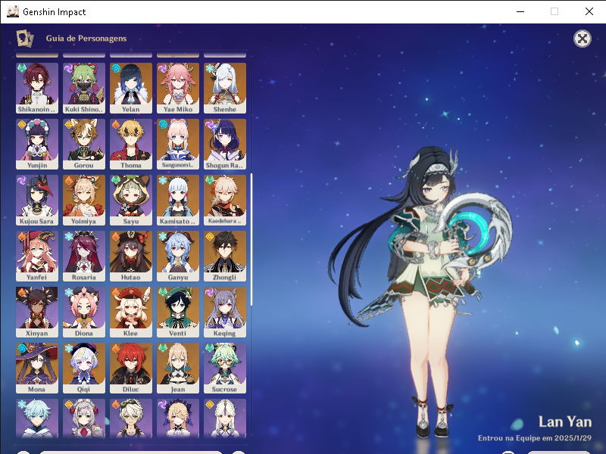Click the character guide cards icon

25,39
